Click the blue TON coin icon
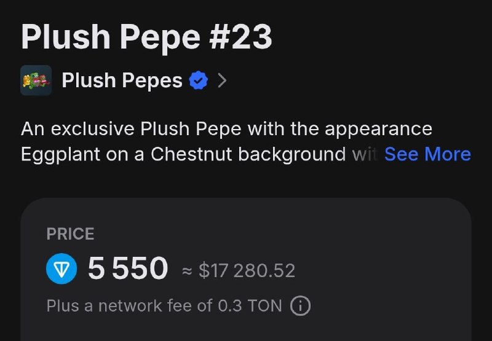Screen dimensions: 492x341 click(x=61, y=268)
